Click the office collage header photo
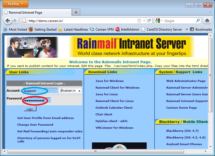This screenshot has height=156, width=215. tap(33, 47)
